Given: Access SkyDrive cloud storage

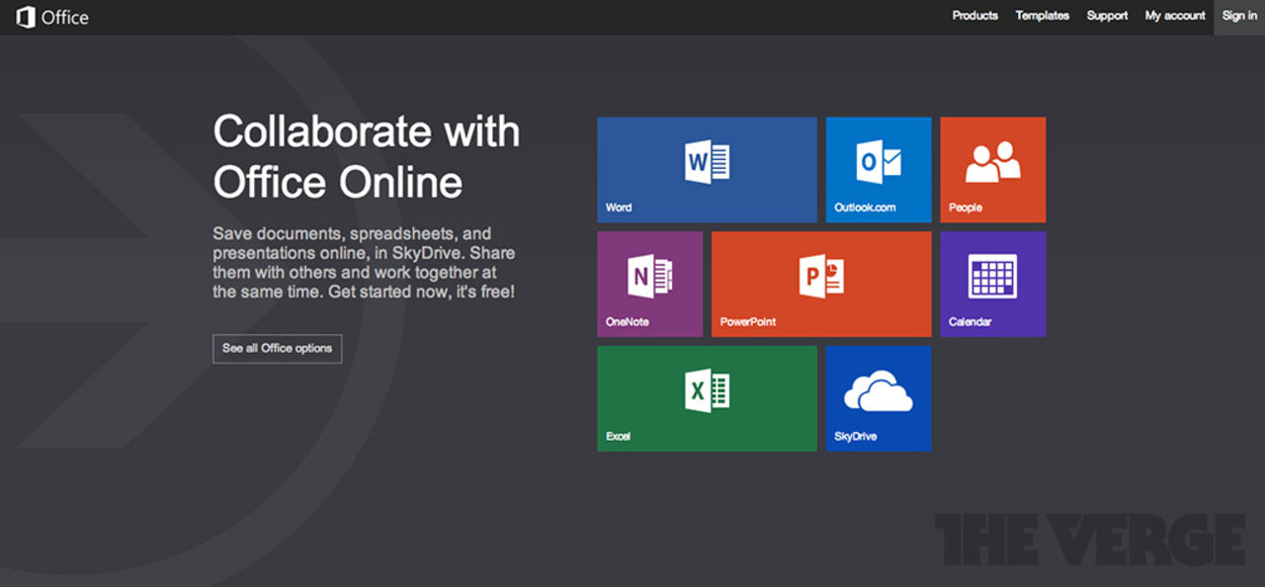Looking at the screenshot, I should (878, 398).
